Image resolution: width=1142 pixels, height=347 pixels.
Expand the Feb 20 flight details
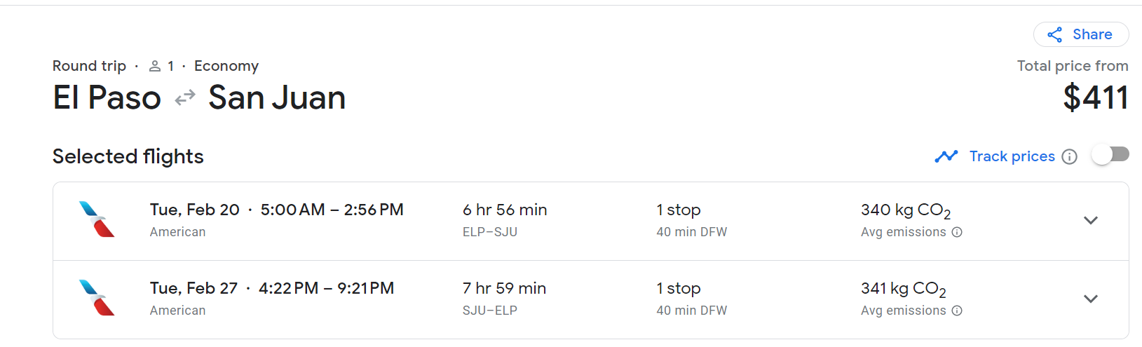click(1091, 220)
